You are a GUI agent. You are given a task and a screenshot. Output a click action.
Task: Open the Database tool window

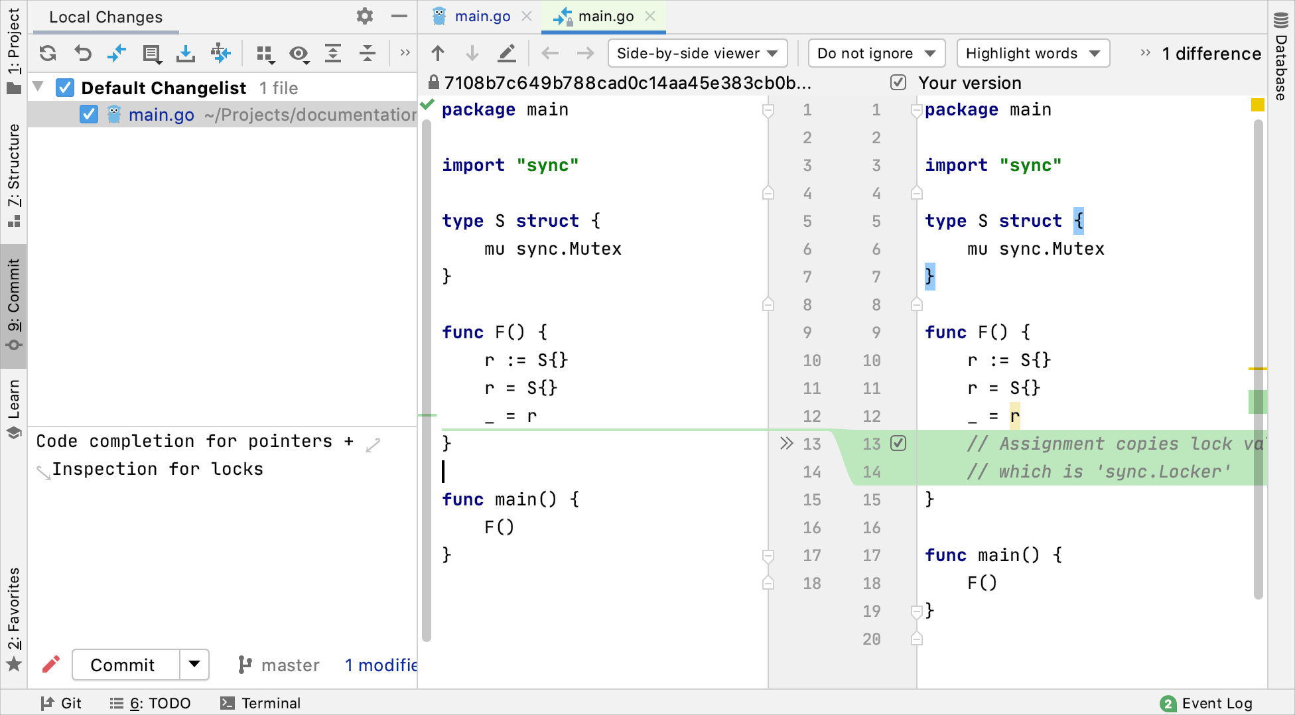click(1281, 56)
